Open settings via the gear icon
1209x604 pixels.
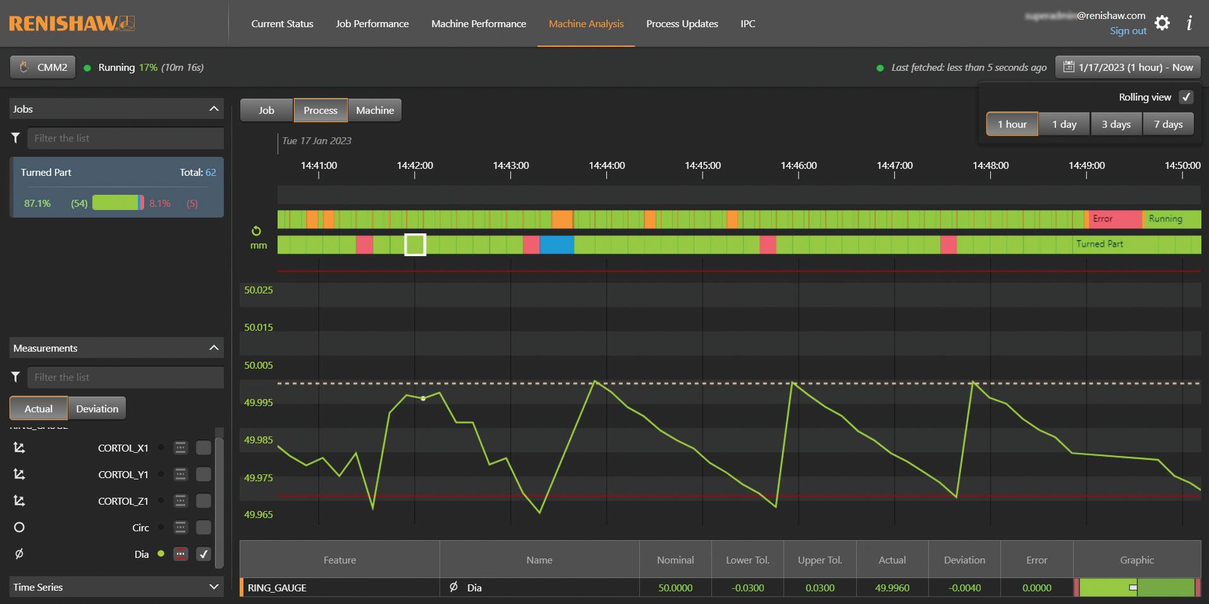pyautogui.click(x=1162, y=23)
